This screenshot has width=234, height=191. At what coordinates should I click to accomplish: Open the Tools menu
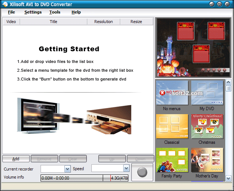55,12
